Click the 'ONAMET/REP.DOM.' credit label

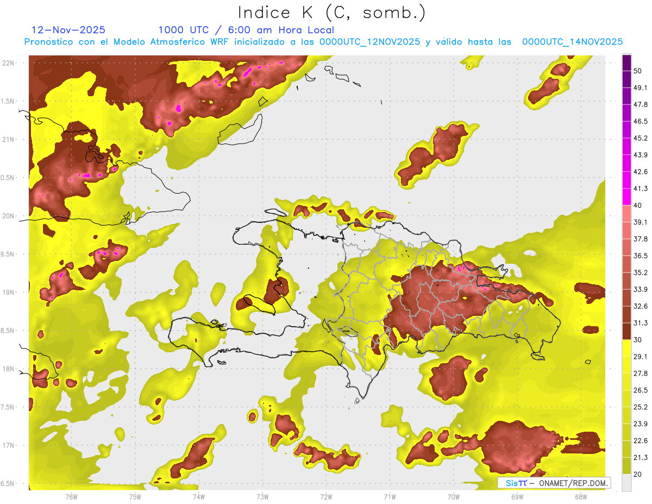573,483
